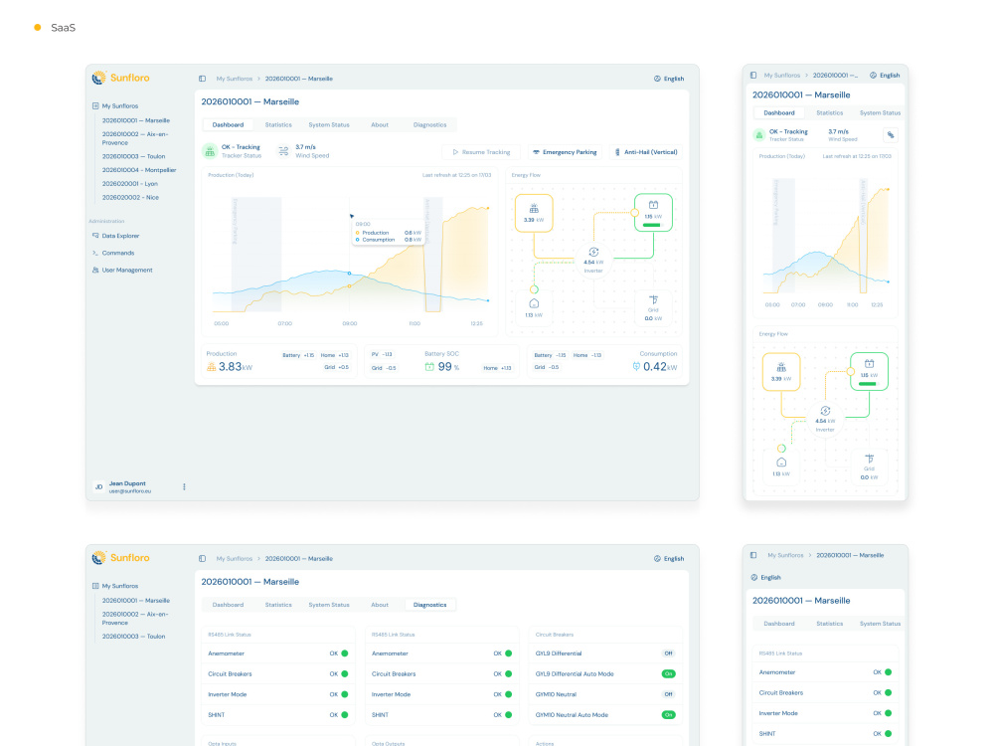Open Statistics tab in top mobile mockup
This screenshot has height=746, width=994.
click(829, 113)
